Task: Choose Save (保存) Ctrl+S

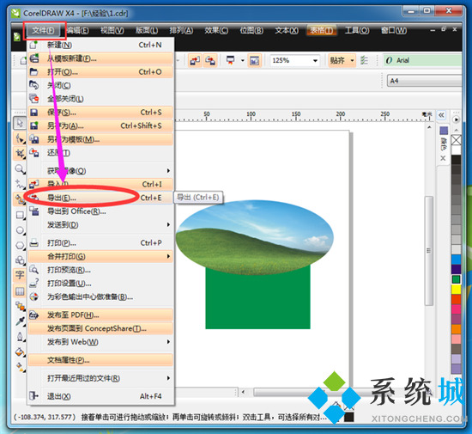Action: pyautogui.click(x=100, y=113)
